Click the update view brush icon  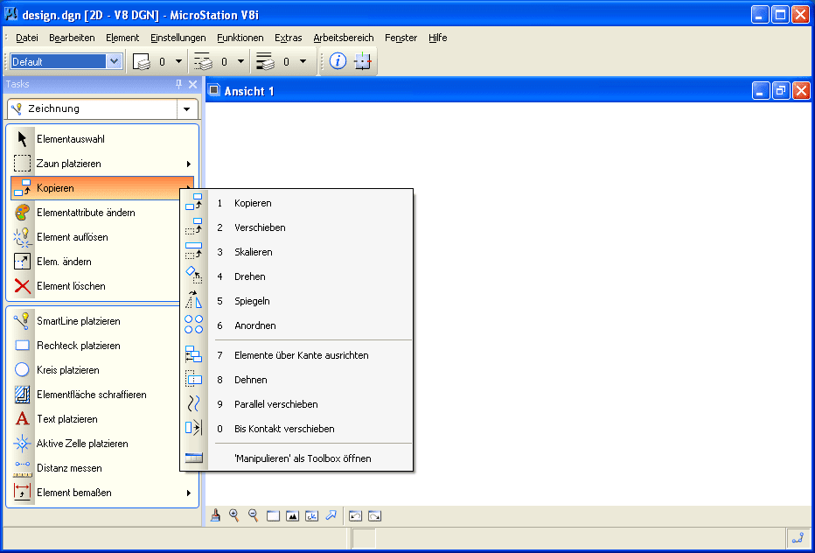tap(215, 516)
